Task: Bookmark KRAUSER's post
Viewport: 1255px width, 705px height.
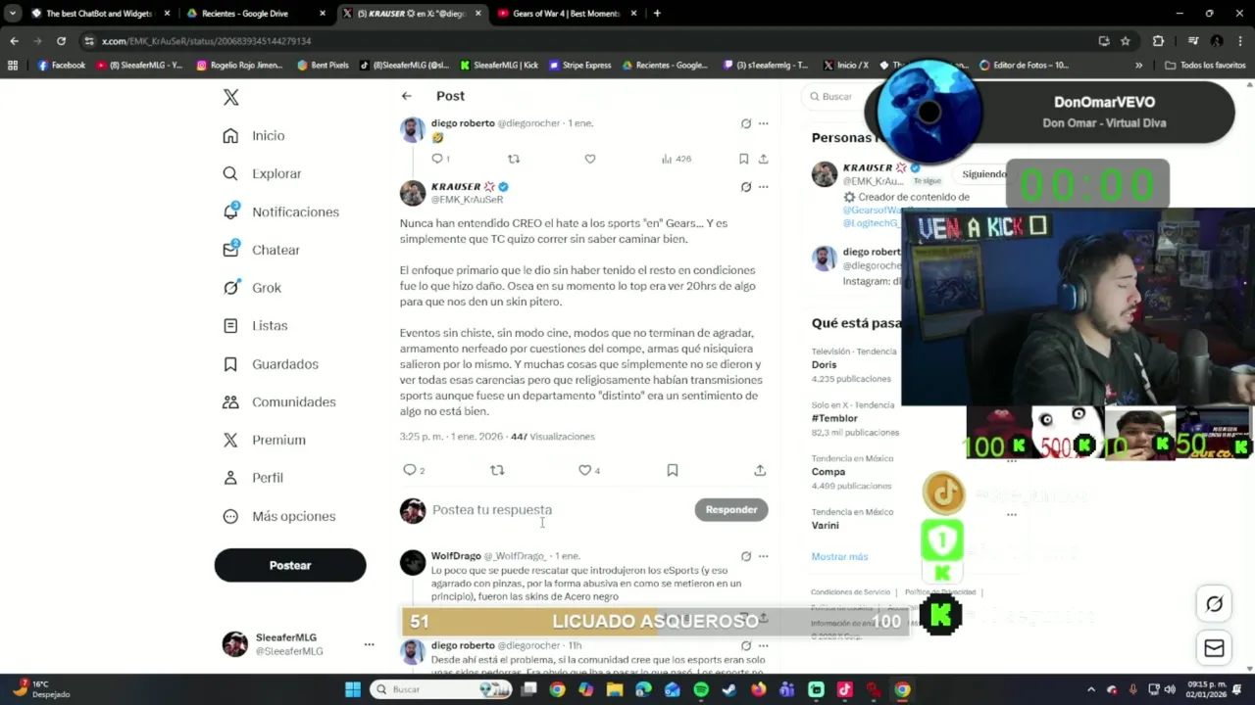Action: 673,470
